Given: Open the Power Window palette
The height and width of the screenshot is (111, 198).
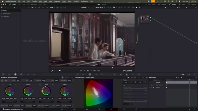Looking at the screenshot, I should [x=102, y=74].
